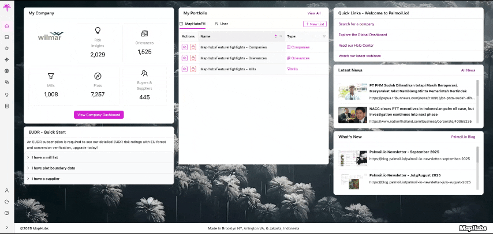
Task: Click the July/August newsletter thumbnail
Action: tap(353, 181)
